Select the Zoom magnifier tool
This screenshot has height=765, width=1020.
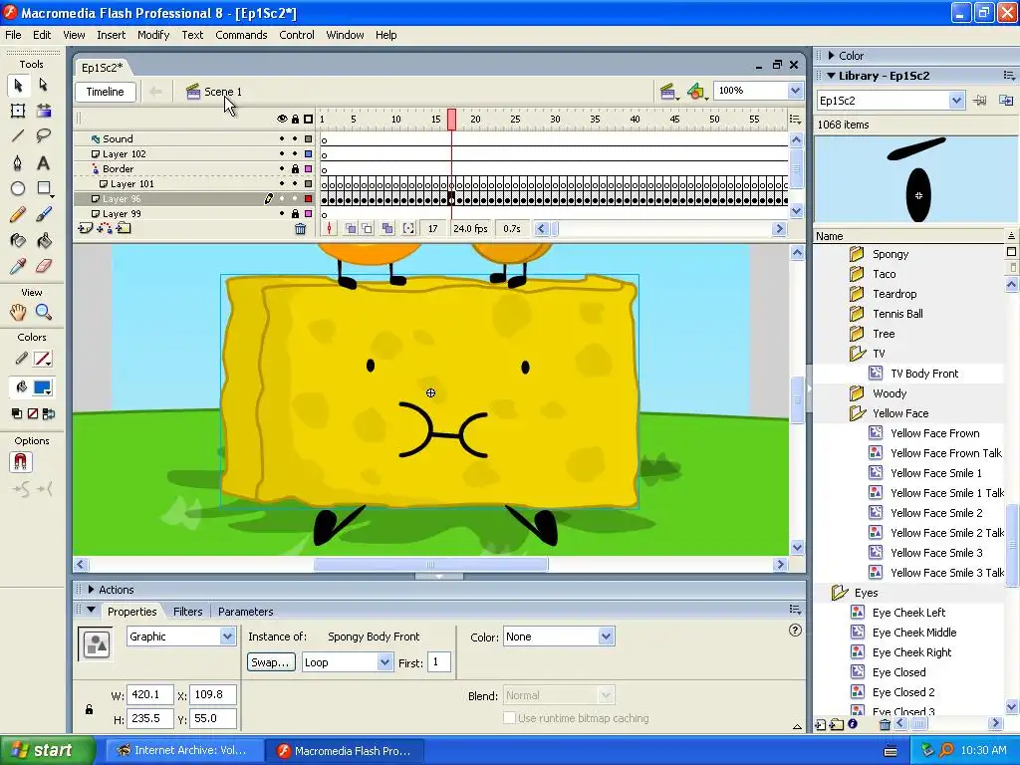tap(44, 312)
